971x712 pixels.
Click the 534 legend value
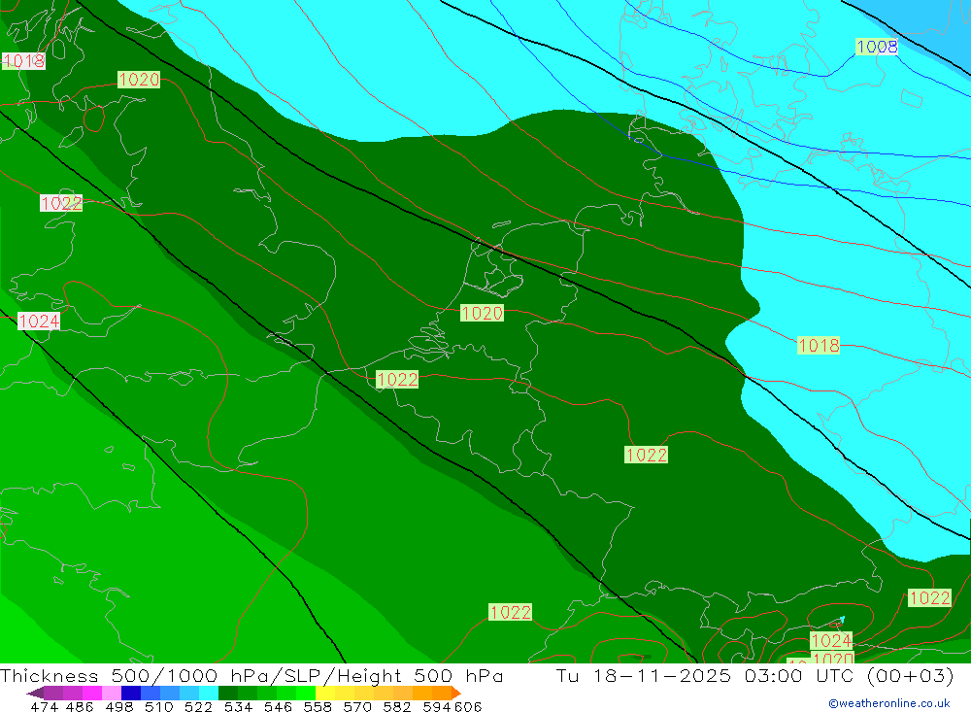tap(239, 707)
